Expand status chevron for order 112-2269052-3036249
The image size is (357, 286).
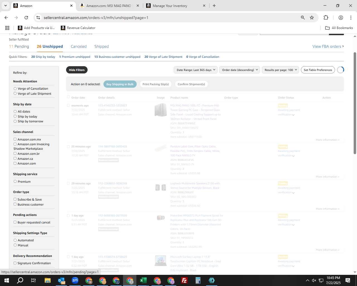coord(293,193)
